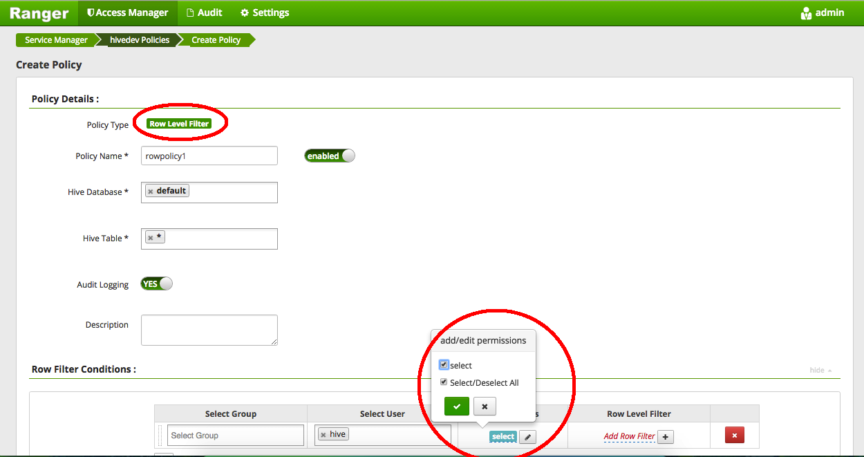864x457 pixels.
Task: Toggle Audit Logging to NO
Action: (x=156, y=283)
